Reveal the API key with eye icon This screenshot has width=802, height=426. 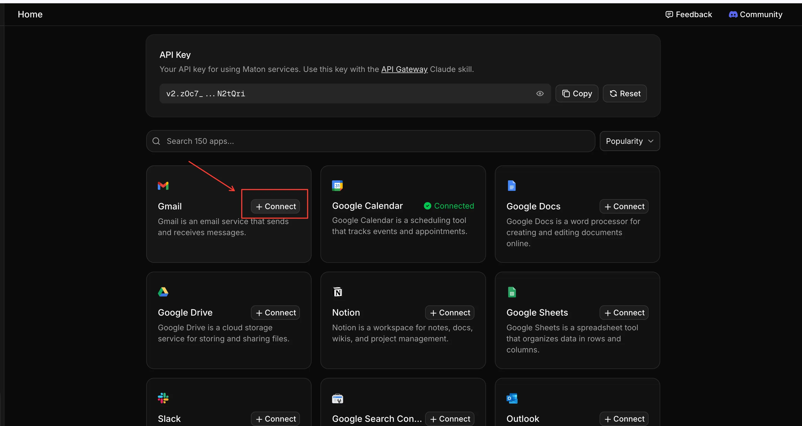click(x=540, y=93)
